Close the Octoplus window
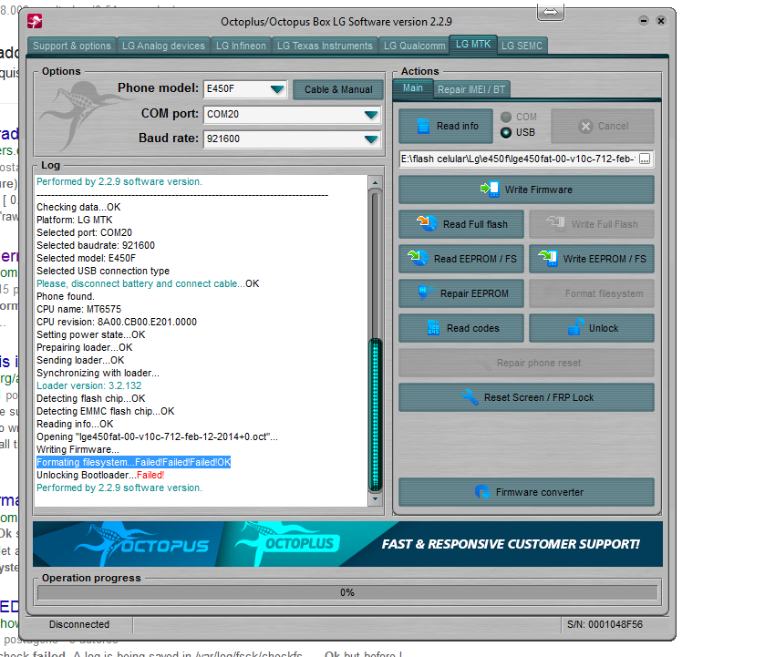Image resolution: width=765 pixels, height=657 pixels. click(x=660, y=20)
